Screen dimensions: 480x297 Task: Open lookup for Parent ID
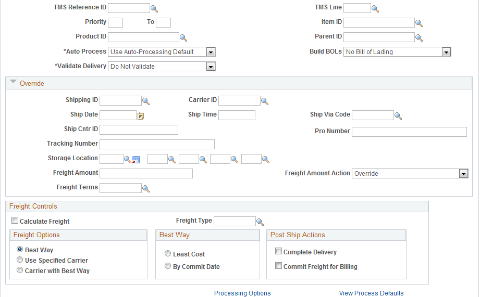(x=419, y=38)
